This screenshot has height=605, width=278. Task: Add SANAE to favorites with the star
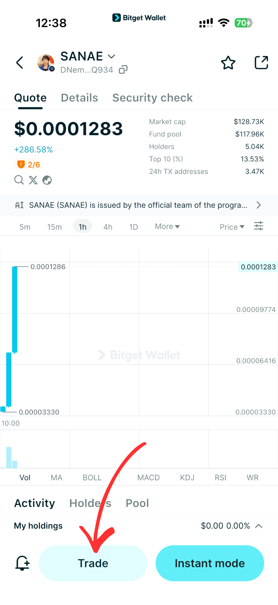228,62
